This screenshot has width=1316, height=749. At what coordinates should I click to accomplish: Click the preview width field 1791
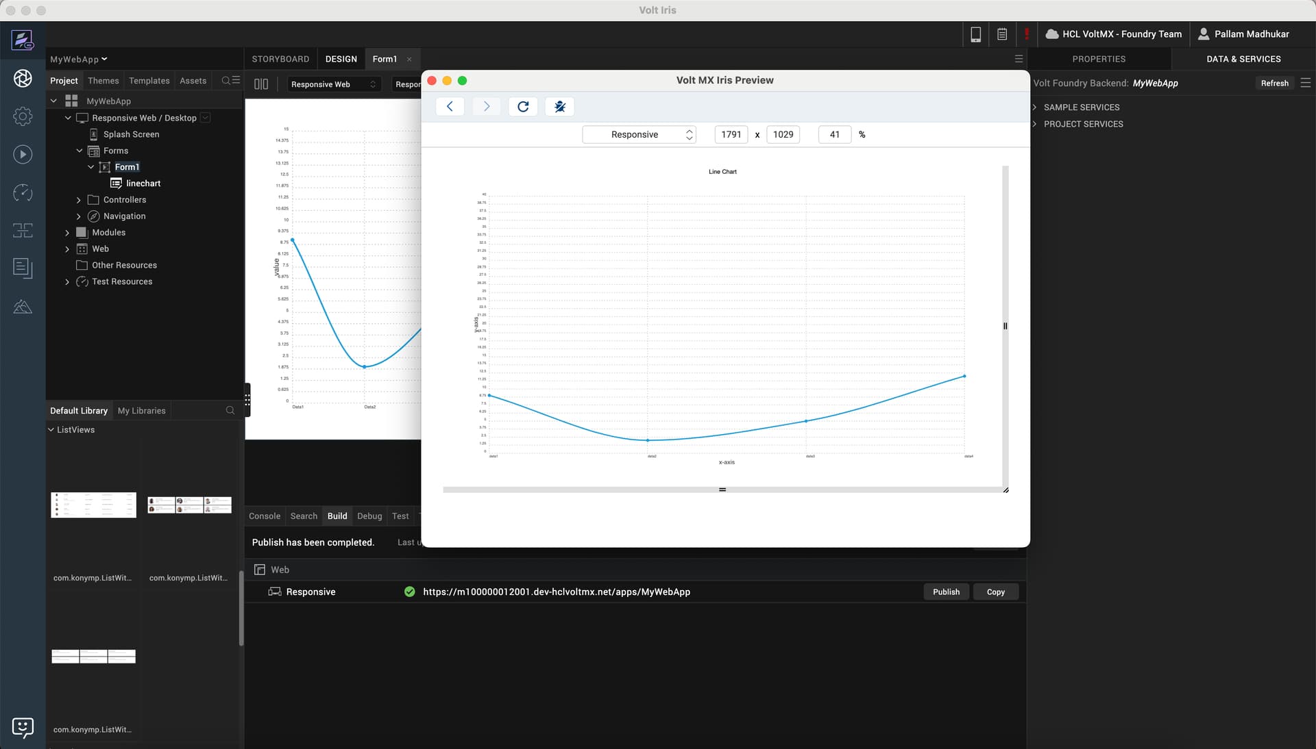point(731,134)
